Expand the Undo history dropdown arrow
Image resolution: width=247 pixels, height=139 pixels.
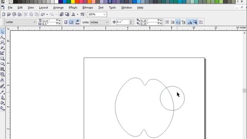(x=47, y=14)
